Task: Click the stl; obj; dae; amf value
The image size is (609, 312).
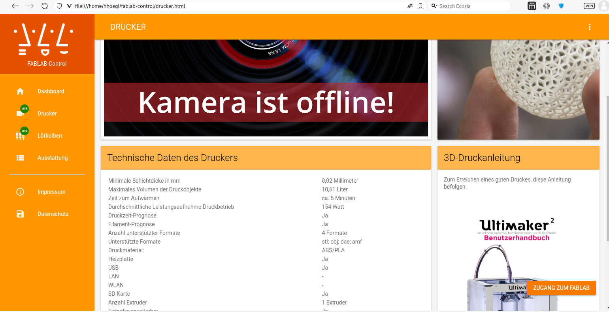Action: coord(342,242)
